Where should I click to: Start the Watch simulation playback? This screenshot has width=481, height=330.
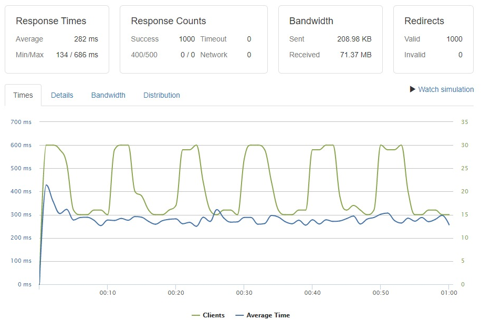(444, 89)
